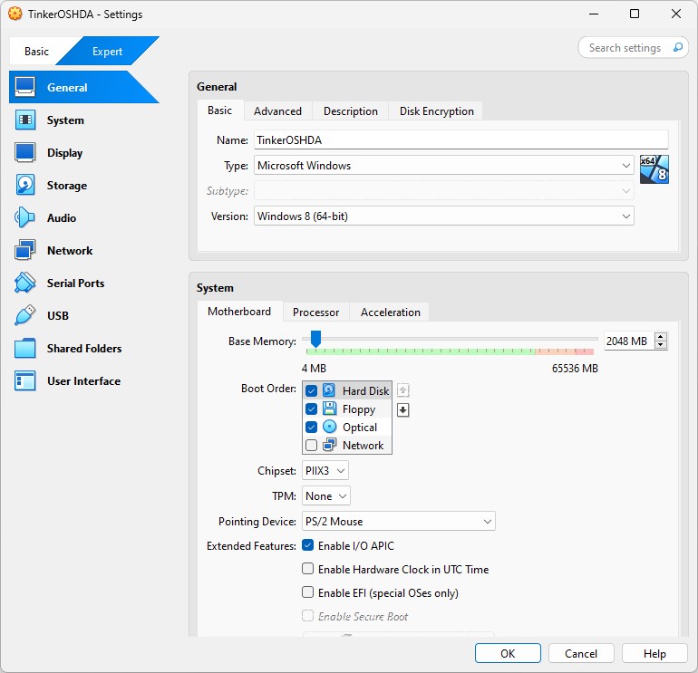Select the Audio speaker icon in sidebar
Viewport: 698px width, 673px height.
(25, 217)
